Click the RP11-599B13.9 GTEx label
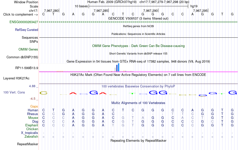This screenshot has width=238, height=150. tap(27, 68)
